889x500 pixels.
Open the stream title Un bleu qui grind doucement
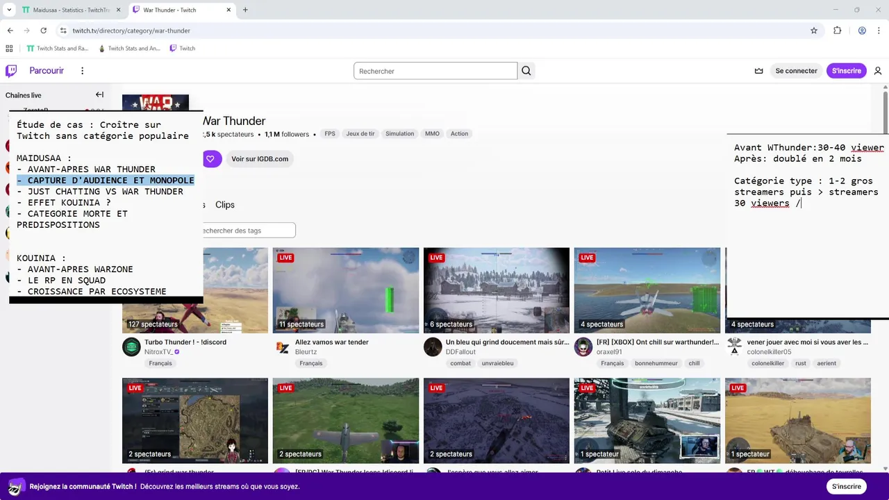tap(507, 342)
